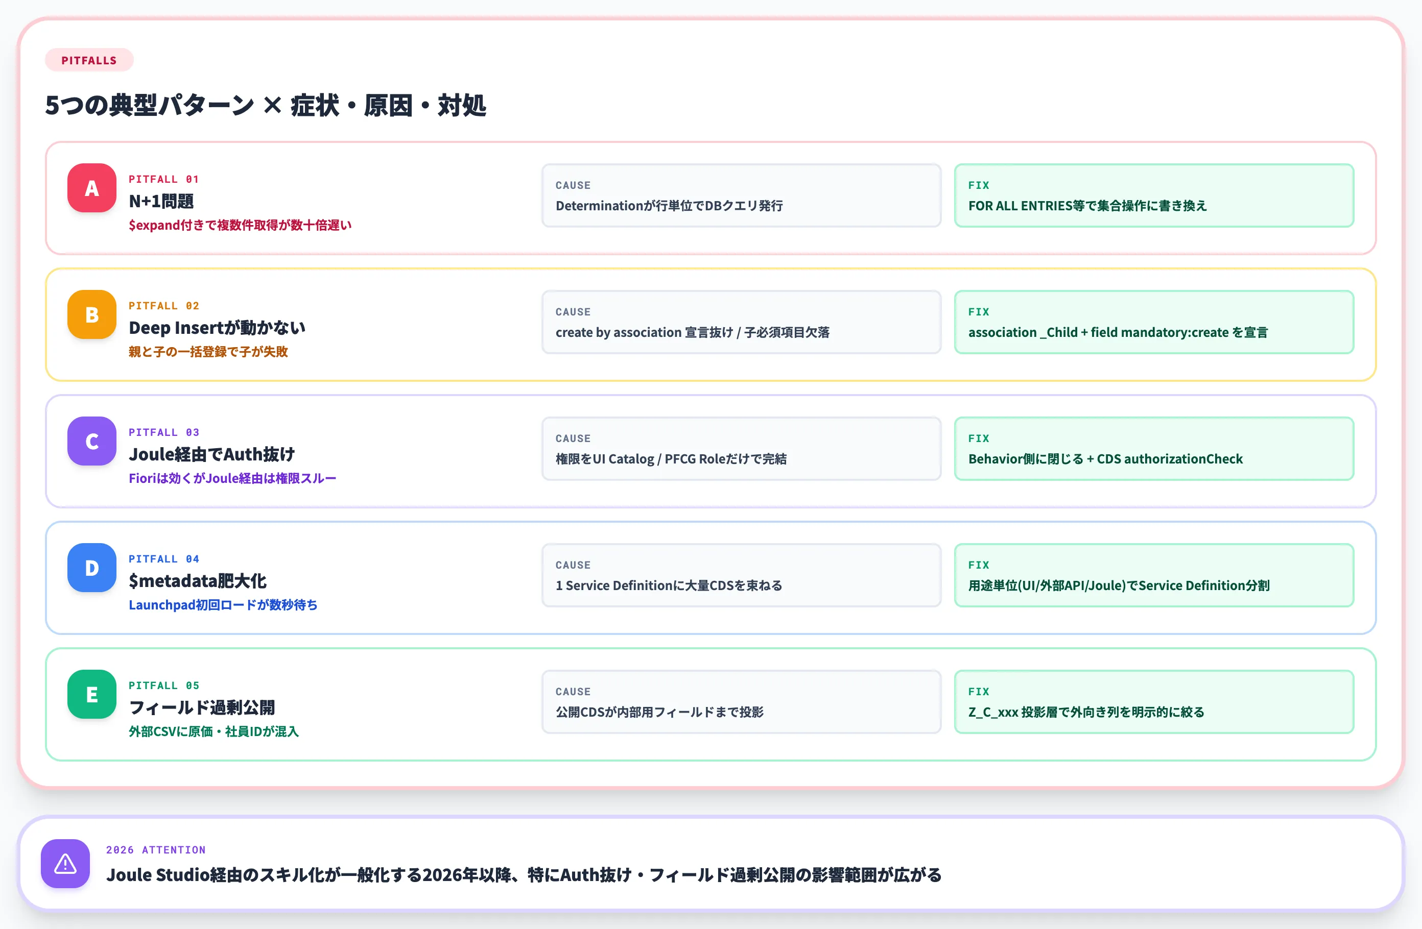Click the CAUSE label in the フィールド過剰公開 row
The image size is (1422, 929).
573,692
